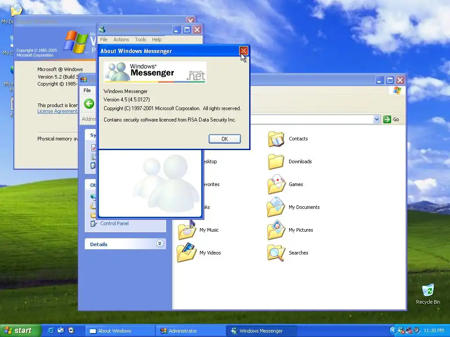The height and width of the screenshot is (337, 450).
Task: Select the Contacts folder icon
Action: pyautogui.click(x=276, y=139)
